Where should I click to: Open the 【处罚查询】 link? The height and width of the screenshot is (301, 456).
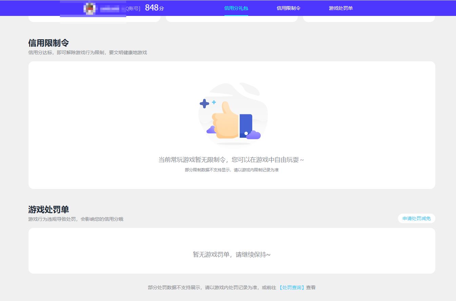coord(292,287)
